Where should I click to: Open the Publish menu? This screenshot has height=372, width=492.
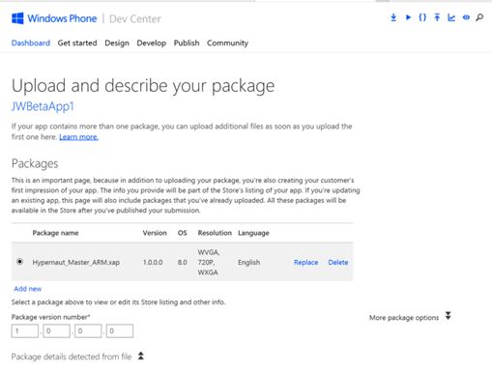(187, 43)
